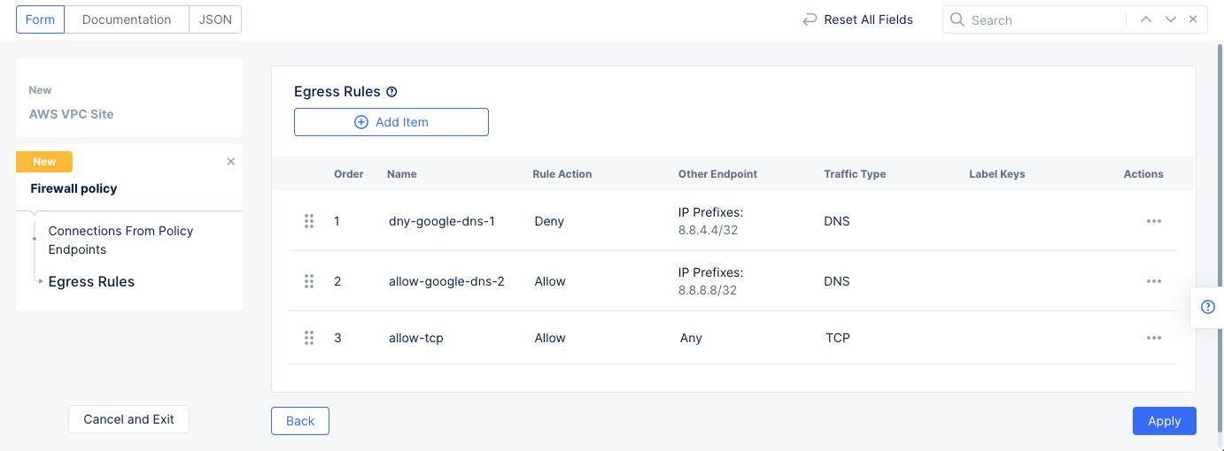Close the Firewall policy panel
Image resolution: width=1224 pixels, height=451 pixels.
click(x=231, y=162)
